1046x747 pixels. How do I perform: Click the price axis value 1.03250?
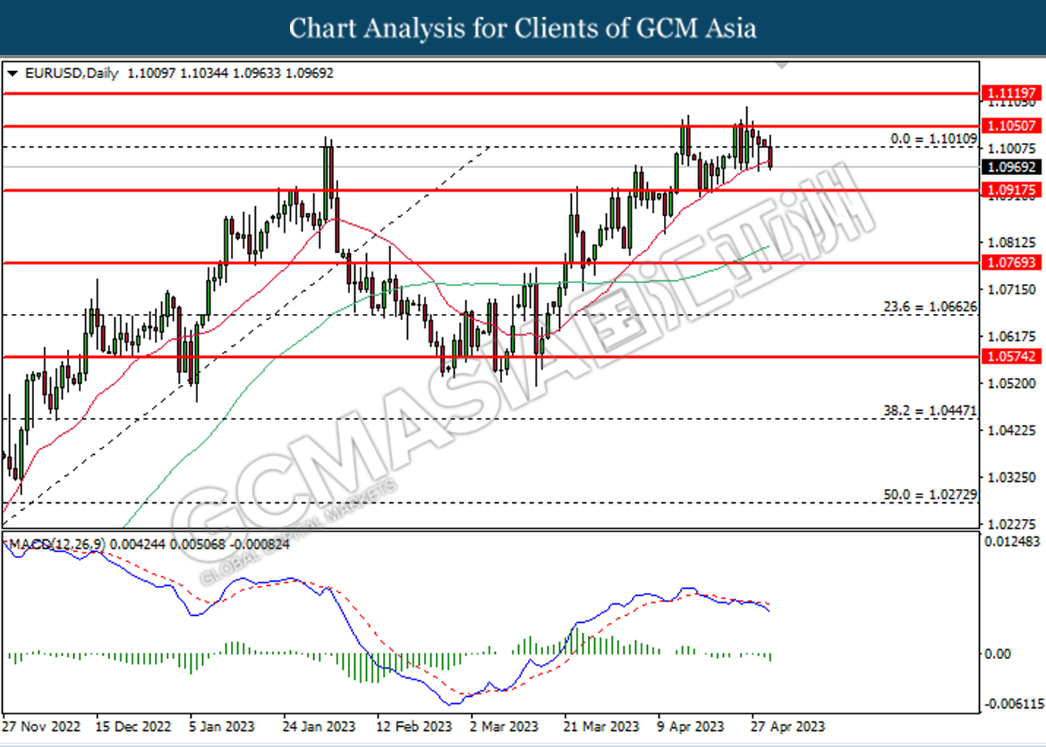tap(1012, 478)
